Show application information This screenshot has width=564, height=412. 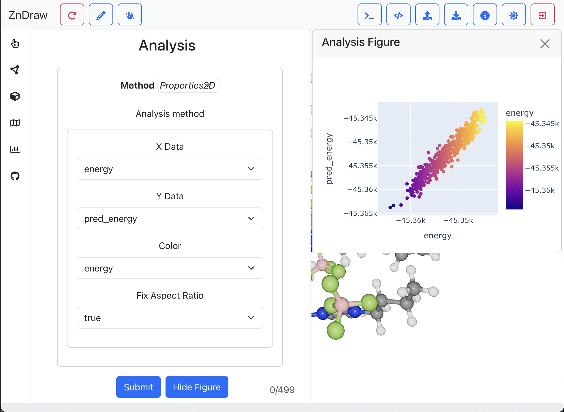point(485,14)
